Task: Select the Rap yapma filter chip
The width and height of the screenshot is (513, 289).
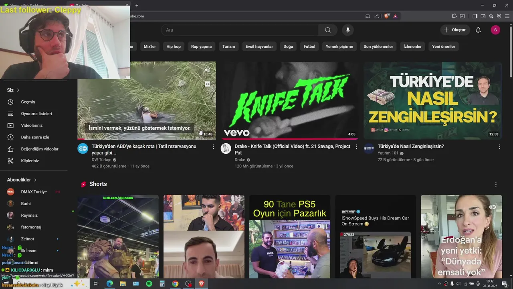Action: click(x=201, y=47)
